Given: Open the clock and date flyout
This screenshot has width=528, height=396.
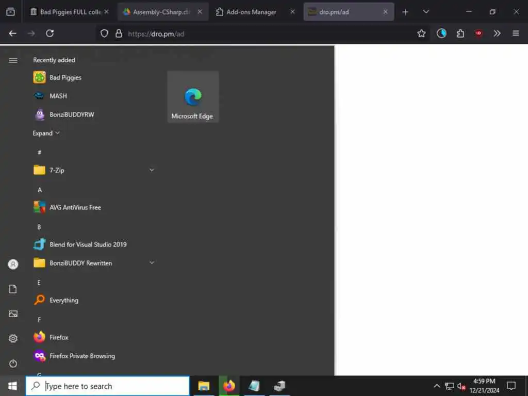Looking at the screenshot, I should click(484, 386).
